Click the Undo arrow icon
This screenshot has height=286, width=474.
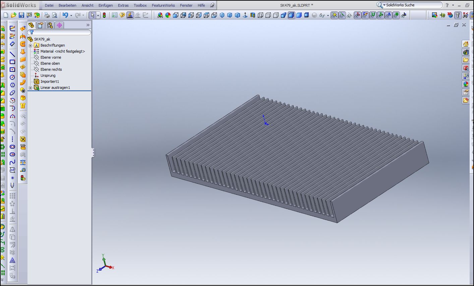coord(65,15)
